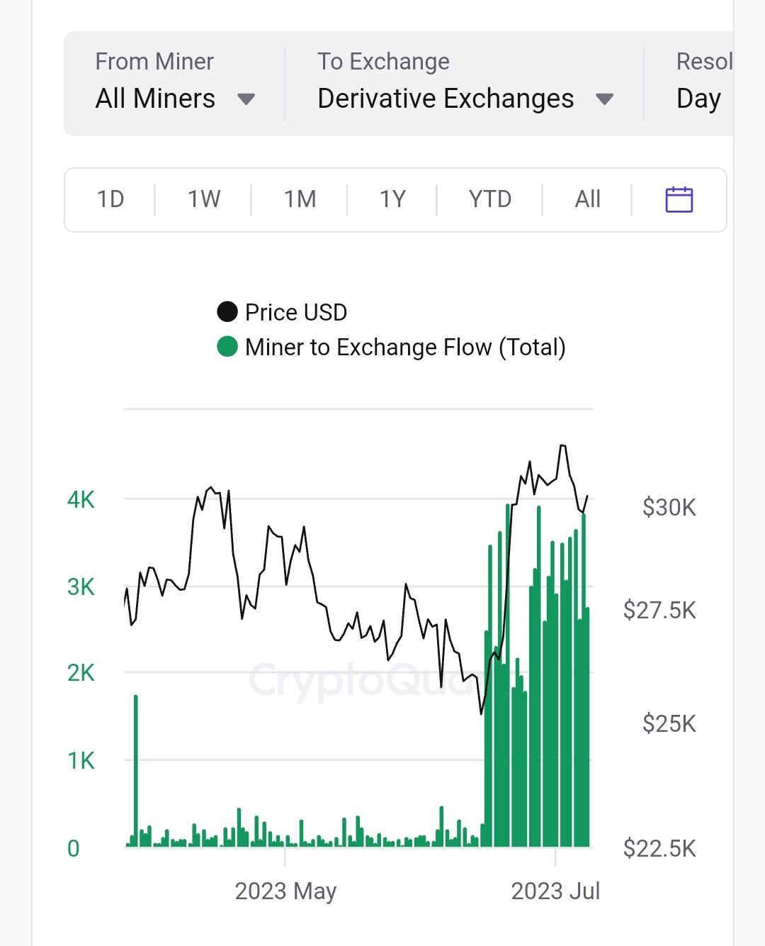Switch chart to YTD range

pos(489,199)
